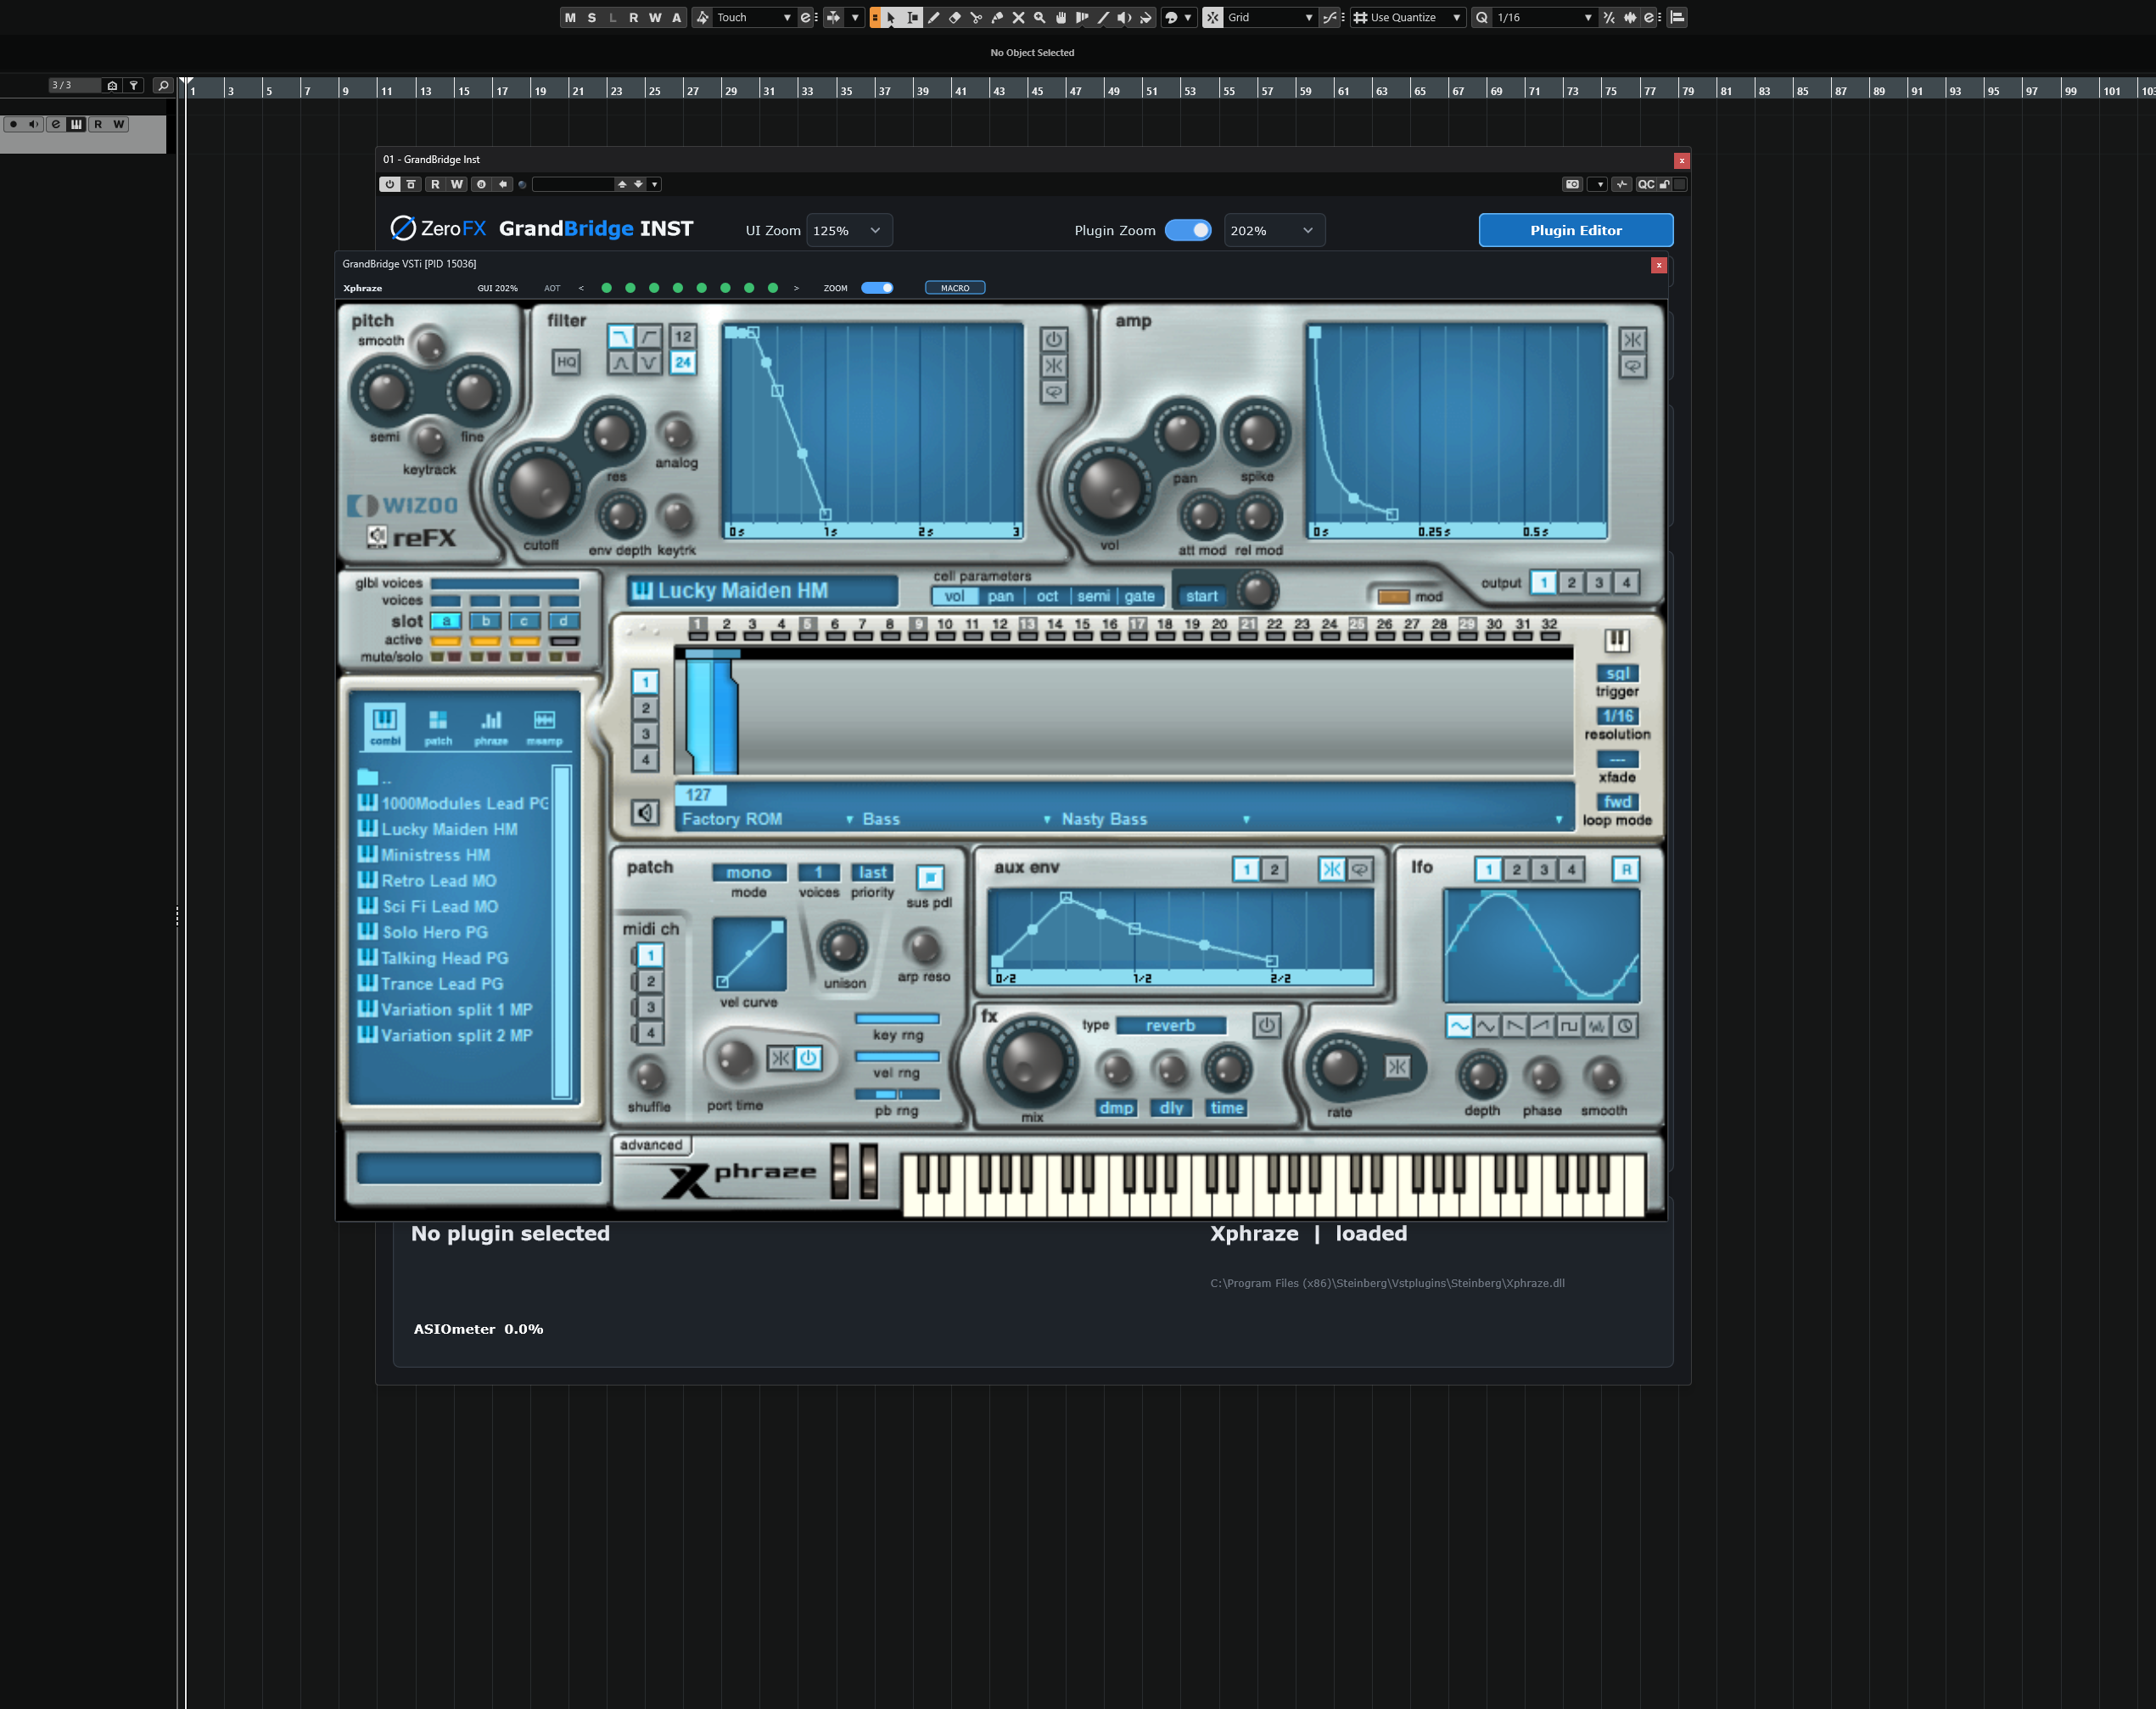Select the Play speaker tool in toolbar
This screenshot has height=1709, width=2156.
(1124, 17)
